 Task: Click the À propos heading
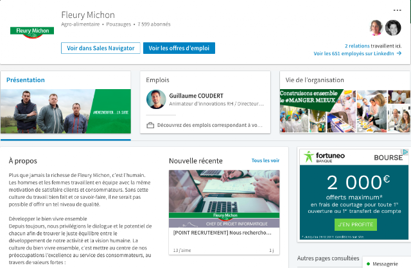coord(23,161)
